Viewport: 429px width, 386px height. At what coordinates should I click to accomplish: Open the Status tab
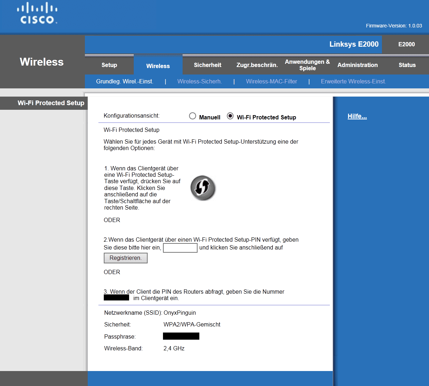[407, 65]
